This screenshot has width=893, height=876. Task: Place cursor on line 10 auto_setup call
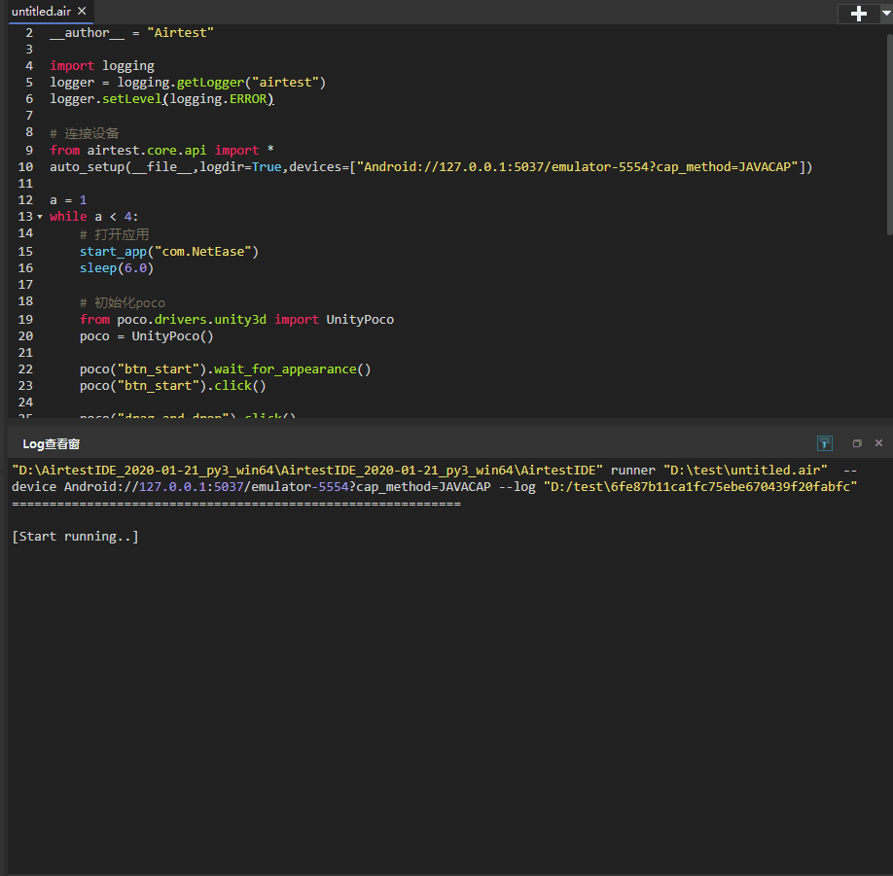click(431, 167)
